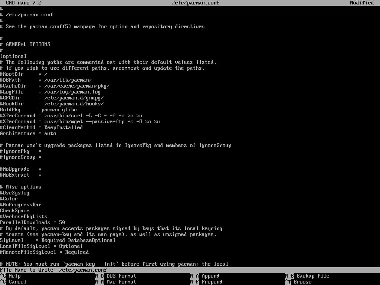The width and height of the screenshot is (380, 285).
Task: Click the 'The following paths are commented' line
Action: [108, 62]
